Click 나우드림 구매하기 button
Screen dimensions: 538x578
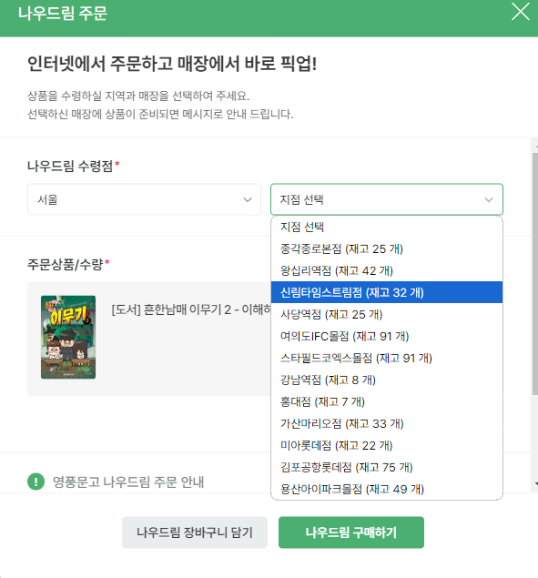click(x=351, y=532)
